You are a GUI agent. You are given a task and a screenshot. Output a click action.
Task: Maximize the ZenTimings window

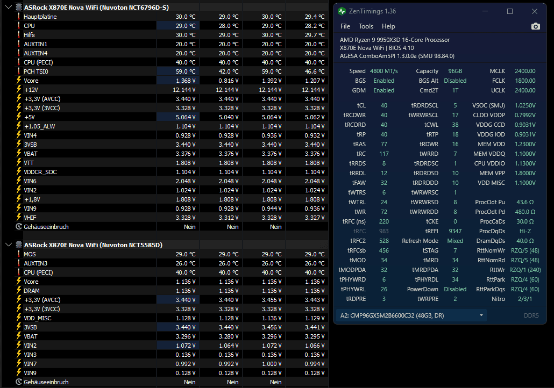(x=510, y=11)
